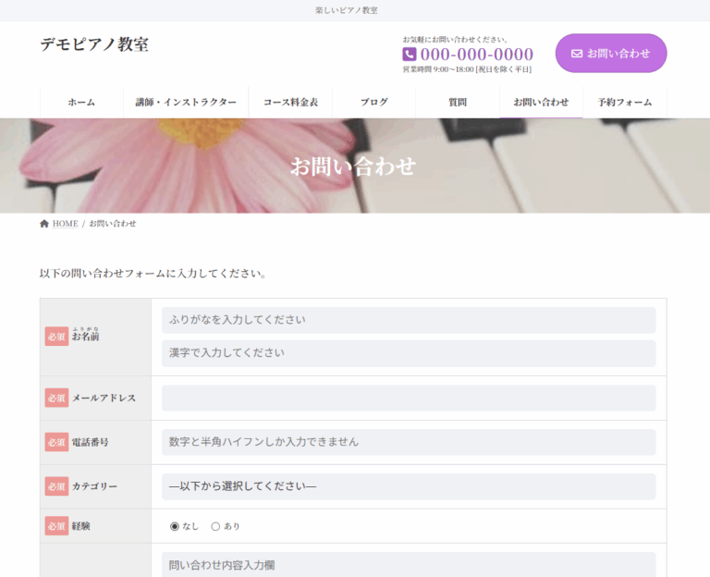
Task: Go to 講師・インストラクター menu page
Action: [186, 103]
